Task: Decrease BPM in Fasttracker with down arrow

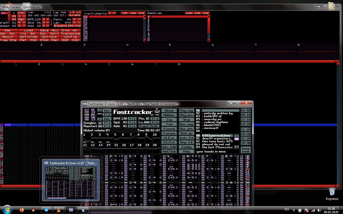Action: 135,119
